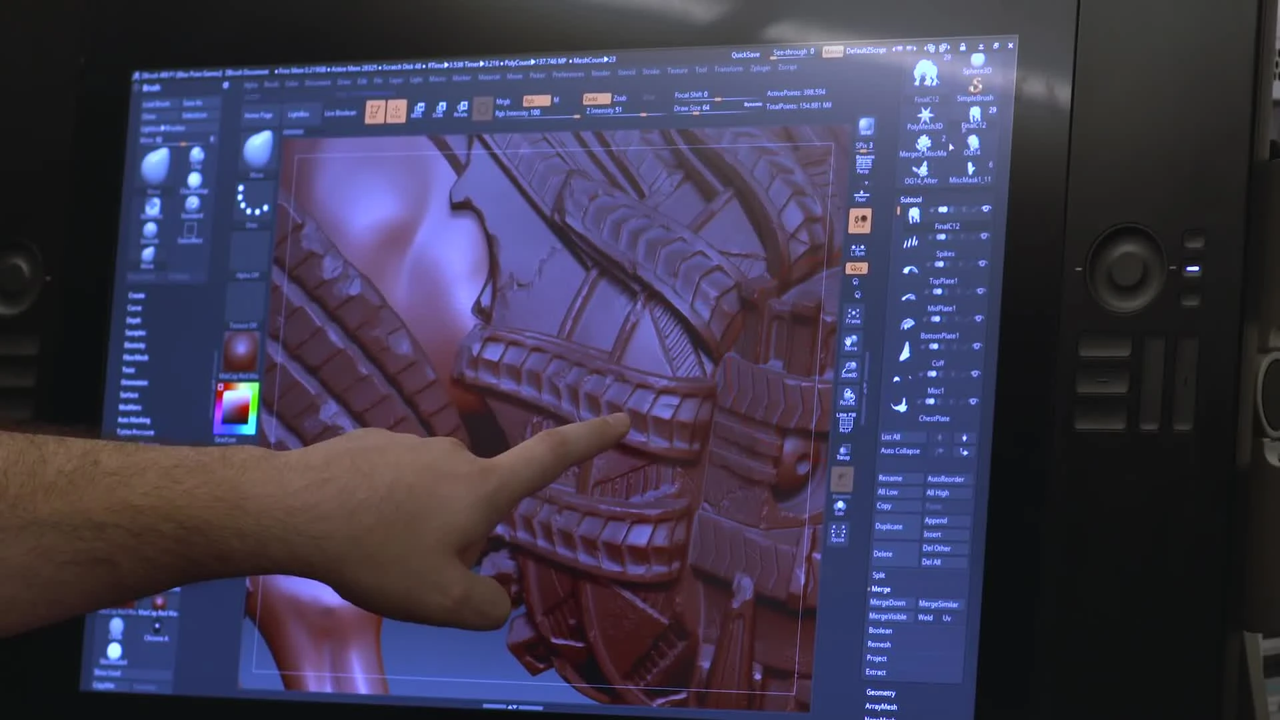Activate the Frame icon in right shelf
Screen dimensions: 1280x720
(853, 315)
